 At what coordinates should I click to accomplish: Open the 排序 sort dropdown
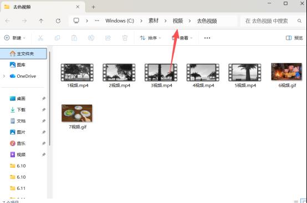(x=150, y=38)
